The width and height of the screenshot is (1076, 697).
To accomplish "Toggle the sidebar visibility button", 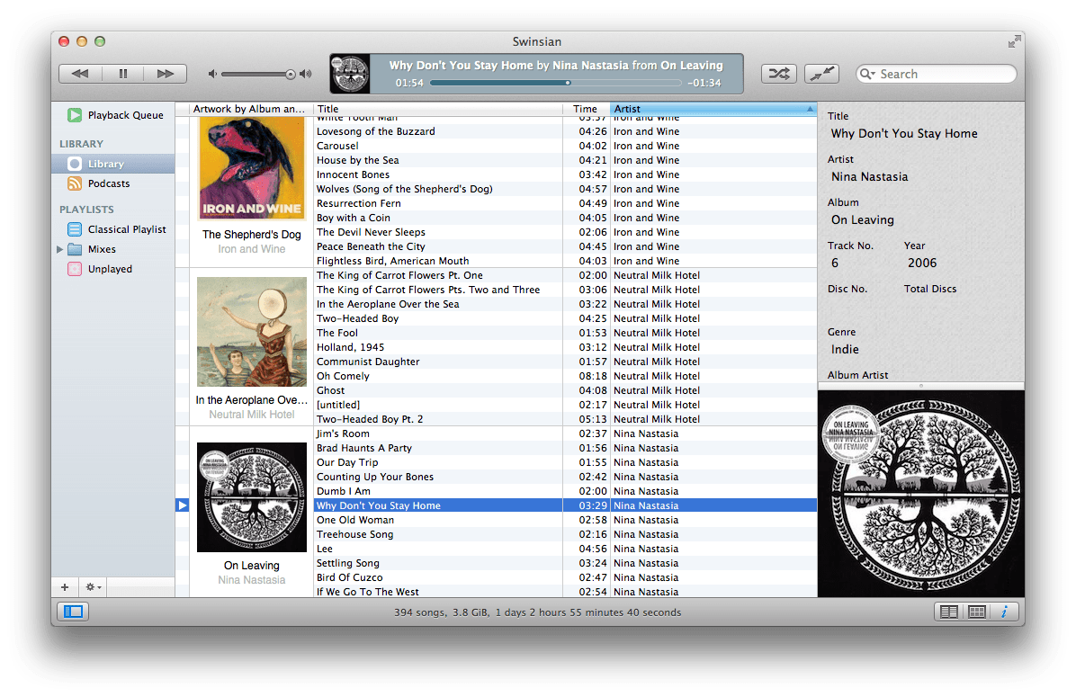I will 73,612.
